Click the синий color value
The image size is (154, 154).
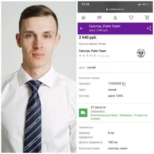pyautogui.click(x=91, y=68)
